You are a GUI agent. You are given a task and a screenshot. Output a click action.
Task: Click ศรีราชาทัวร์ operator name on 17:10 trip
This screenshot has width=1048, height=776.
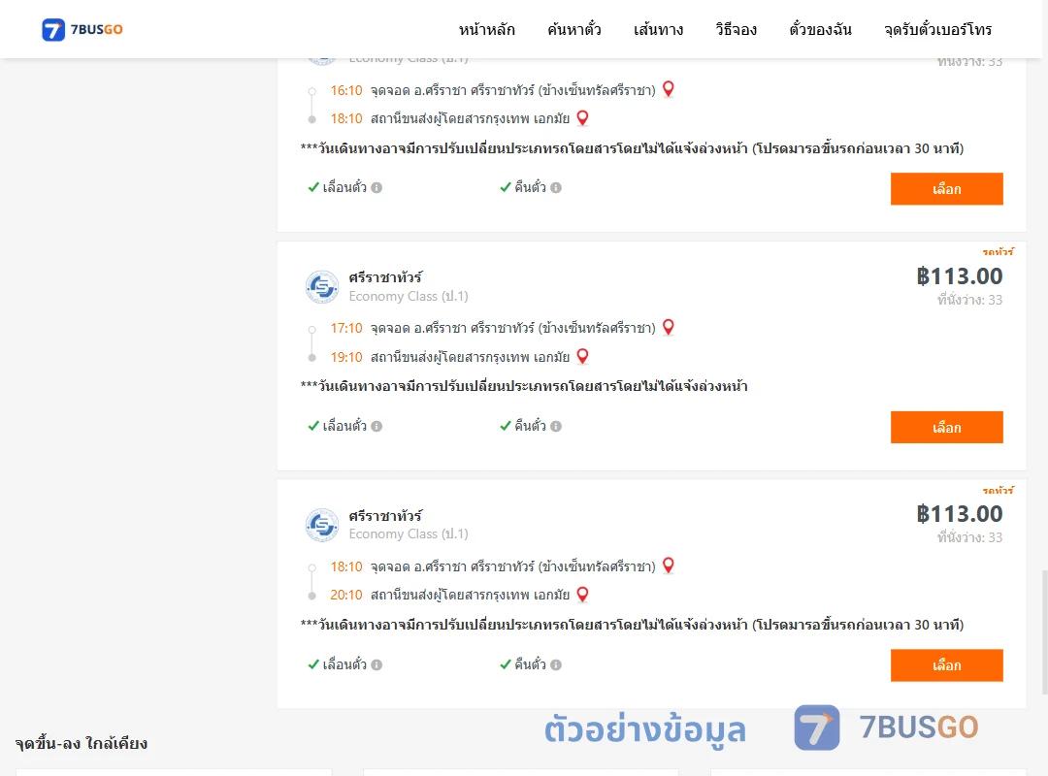coord(385,277)
